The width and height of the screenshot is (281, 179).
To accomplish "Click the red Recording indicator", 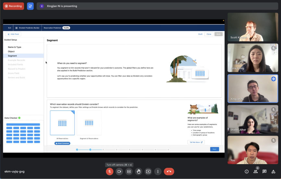I will (13, 6).
